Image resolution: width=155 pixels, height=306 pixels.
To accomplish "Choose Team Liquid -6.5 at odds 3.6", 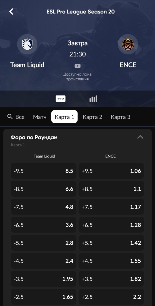I will click(44, 225).
